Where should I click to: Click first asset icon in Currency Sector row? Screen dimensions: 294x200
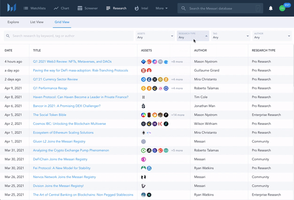144,80
